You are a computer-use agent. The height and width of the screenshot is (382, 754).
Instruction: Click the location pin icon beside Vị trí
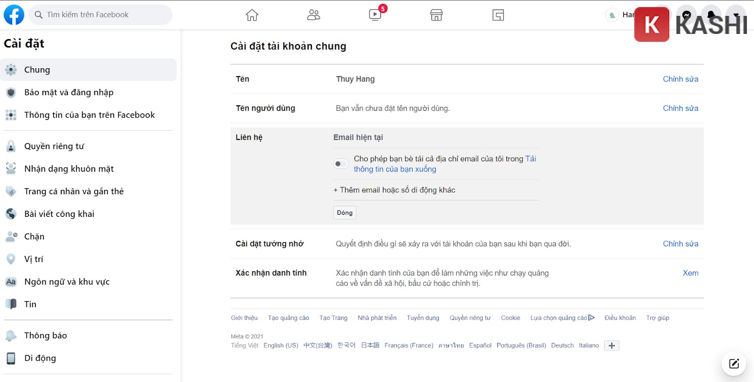click(11, 259)
